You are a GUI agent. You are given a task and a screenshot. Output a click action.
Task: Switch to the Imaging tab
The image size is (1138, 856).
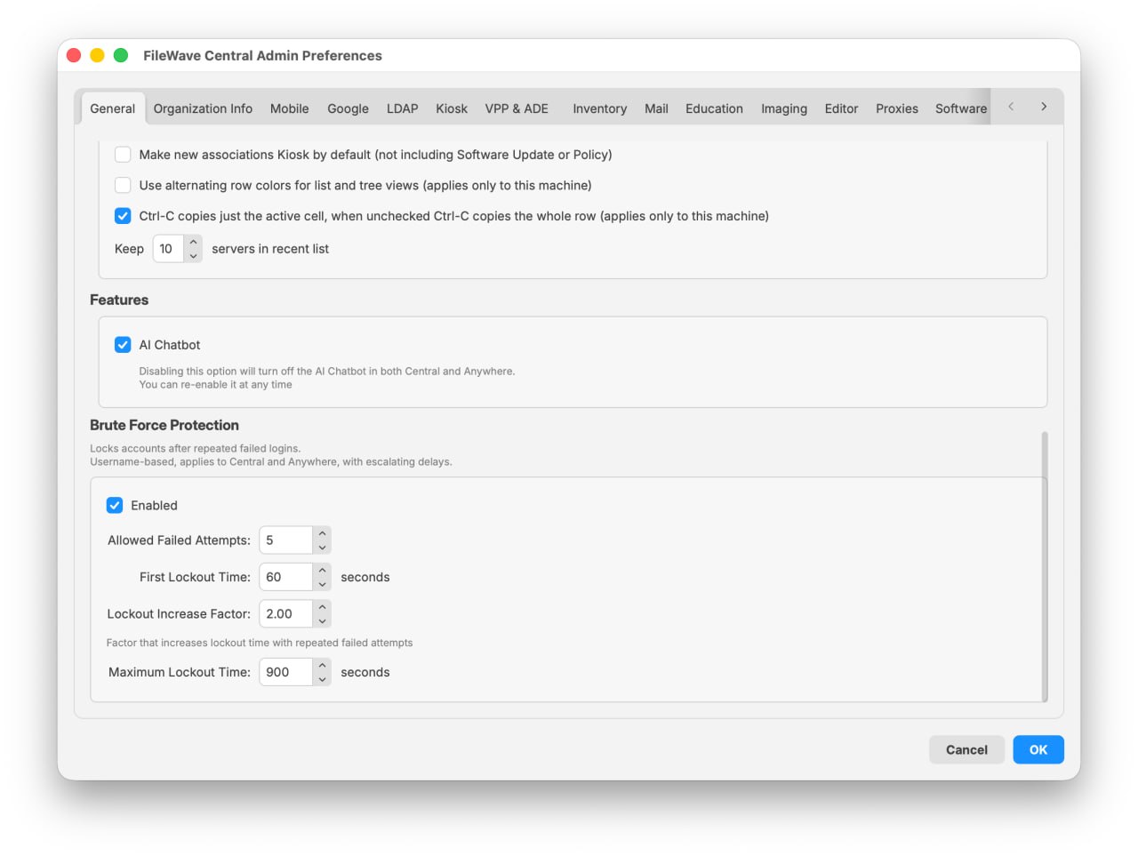pos(784,108)
